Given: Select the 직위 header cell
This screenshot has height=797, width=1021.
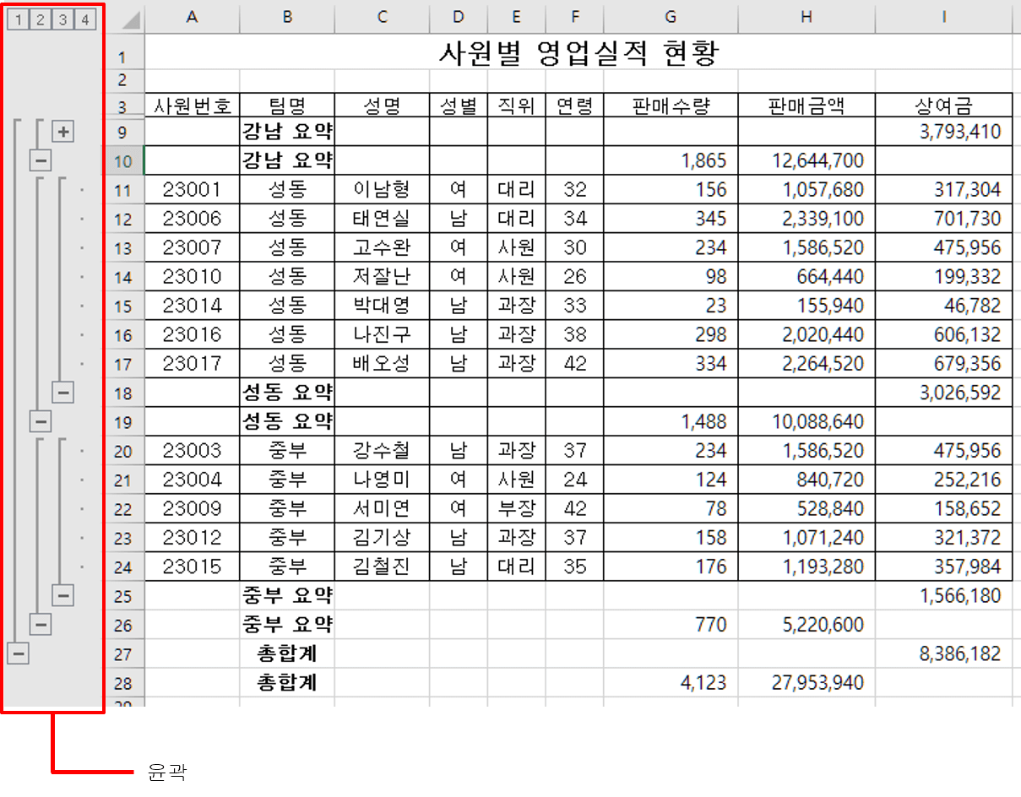Looking at the screenshot, I should click(x=516, y=106).
